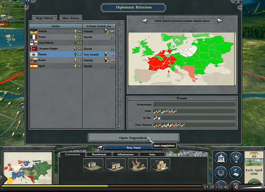Open the Infrastructure tab
This screenshot has height=192, width=265.
(126, 154)
